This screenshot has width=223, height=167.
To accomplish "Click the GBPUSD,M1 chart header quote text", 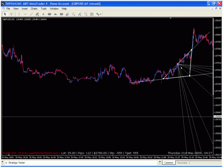I will coord(25,19).
